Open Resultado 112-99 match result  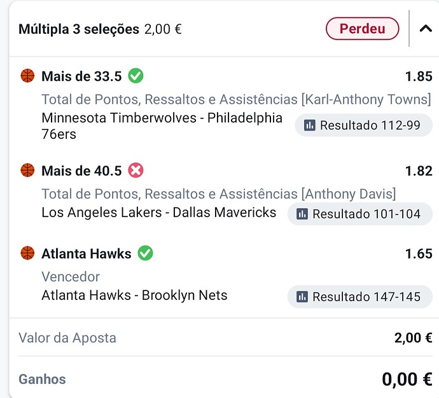tap(364, 125)
